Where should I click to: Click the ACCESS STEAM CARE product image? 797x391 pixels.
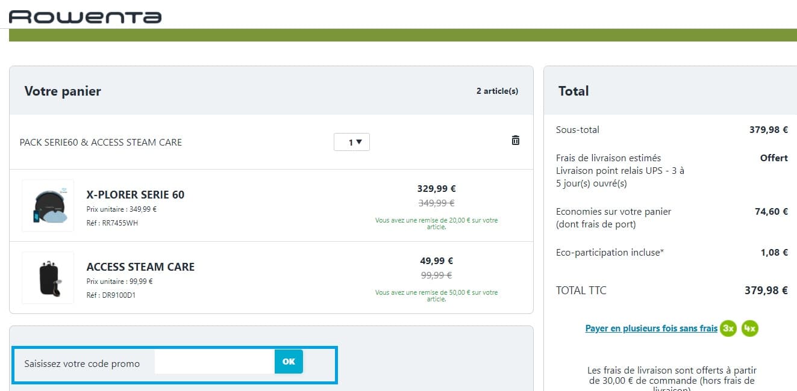47,277
